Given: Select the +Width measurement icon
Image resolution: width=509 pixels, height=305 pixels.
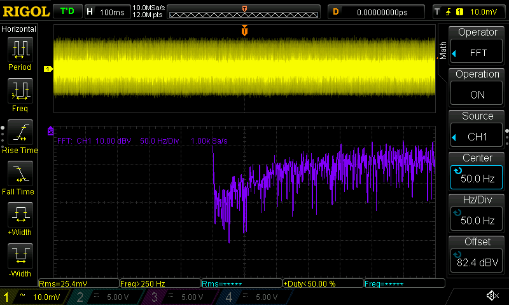Looking at the screenshot, I should click(19, 215).
